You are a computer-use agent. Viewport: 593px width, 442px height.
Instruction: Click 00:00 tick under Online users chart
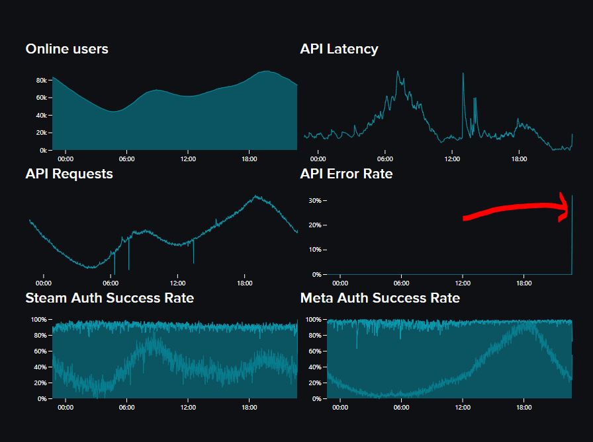point(66,159)
